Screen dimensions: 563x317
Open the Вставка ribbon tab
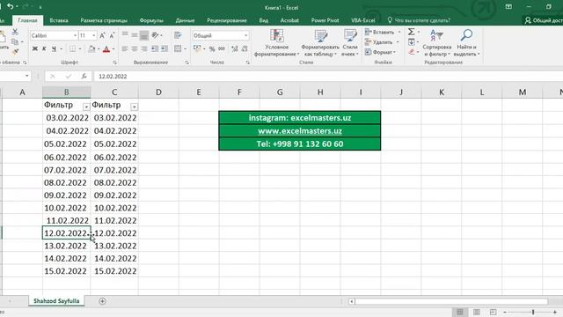point(59,20)
